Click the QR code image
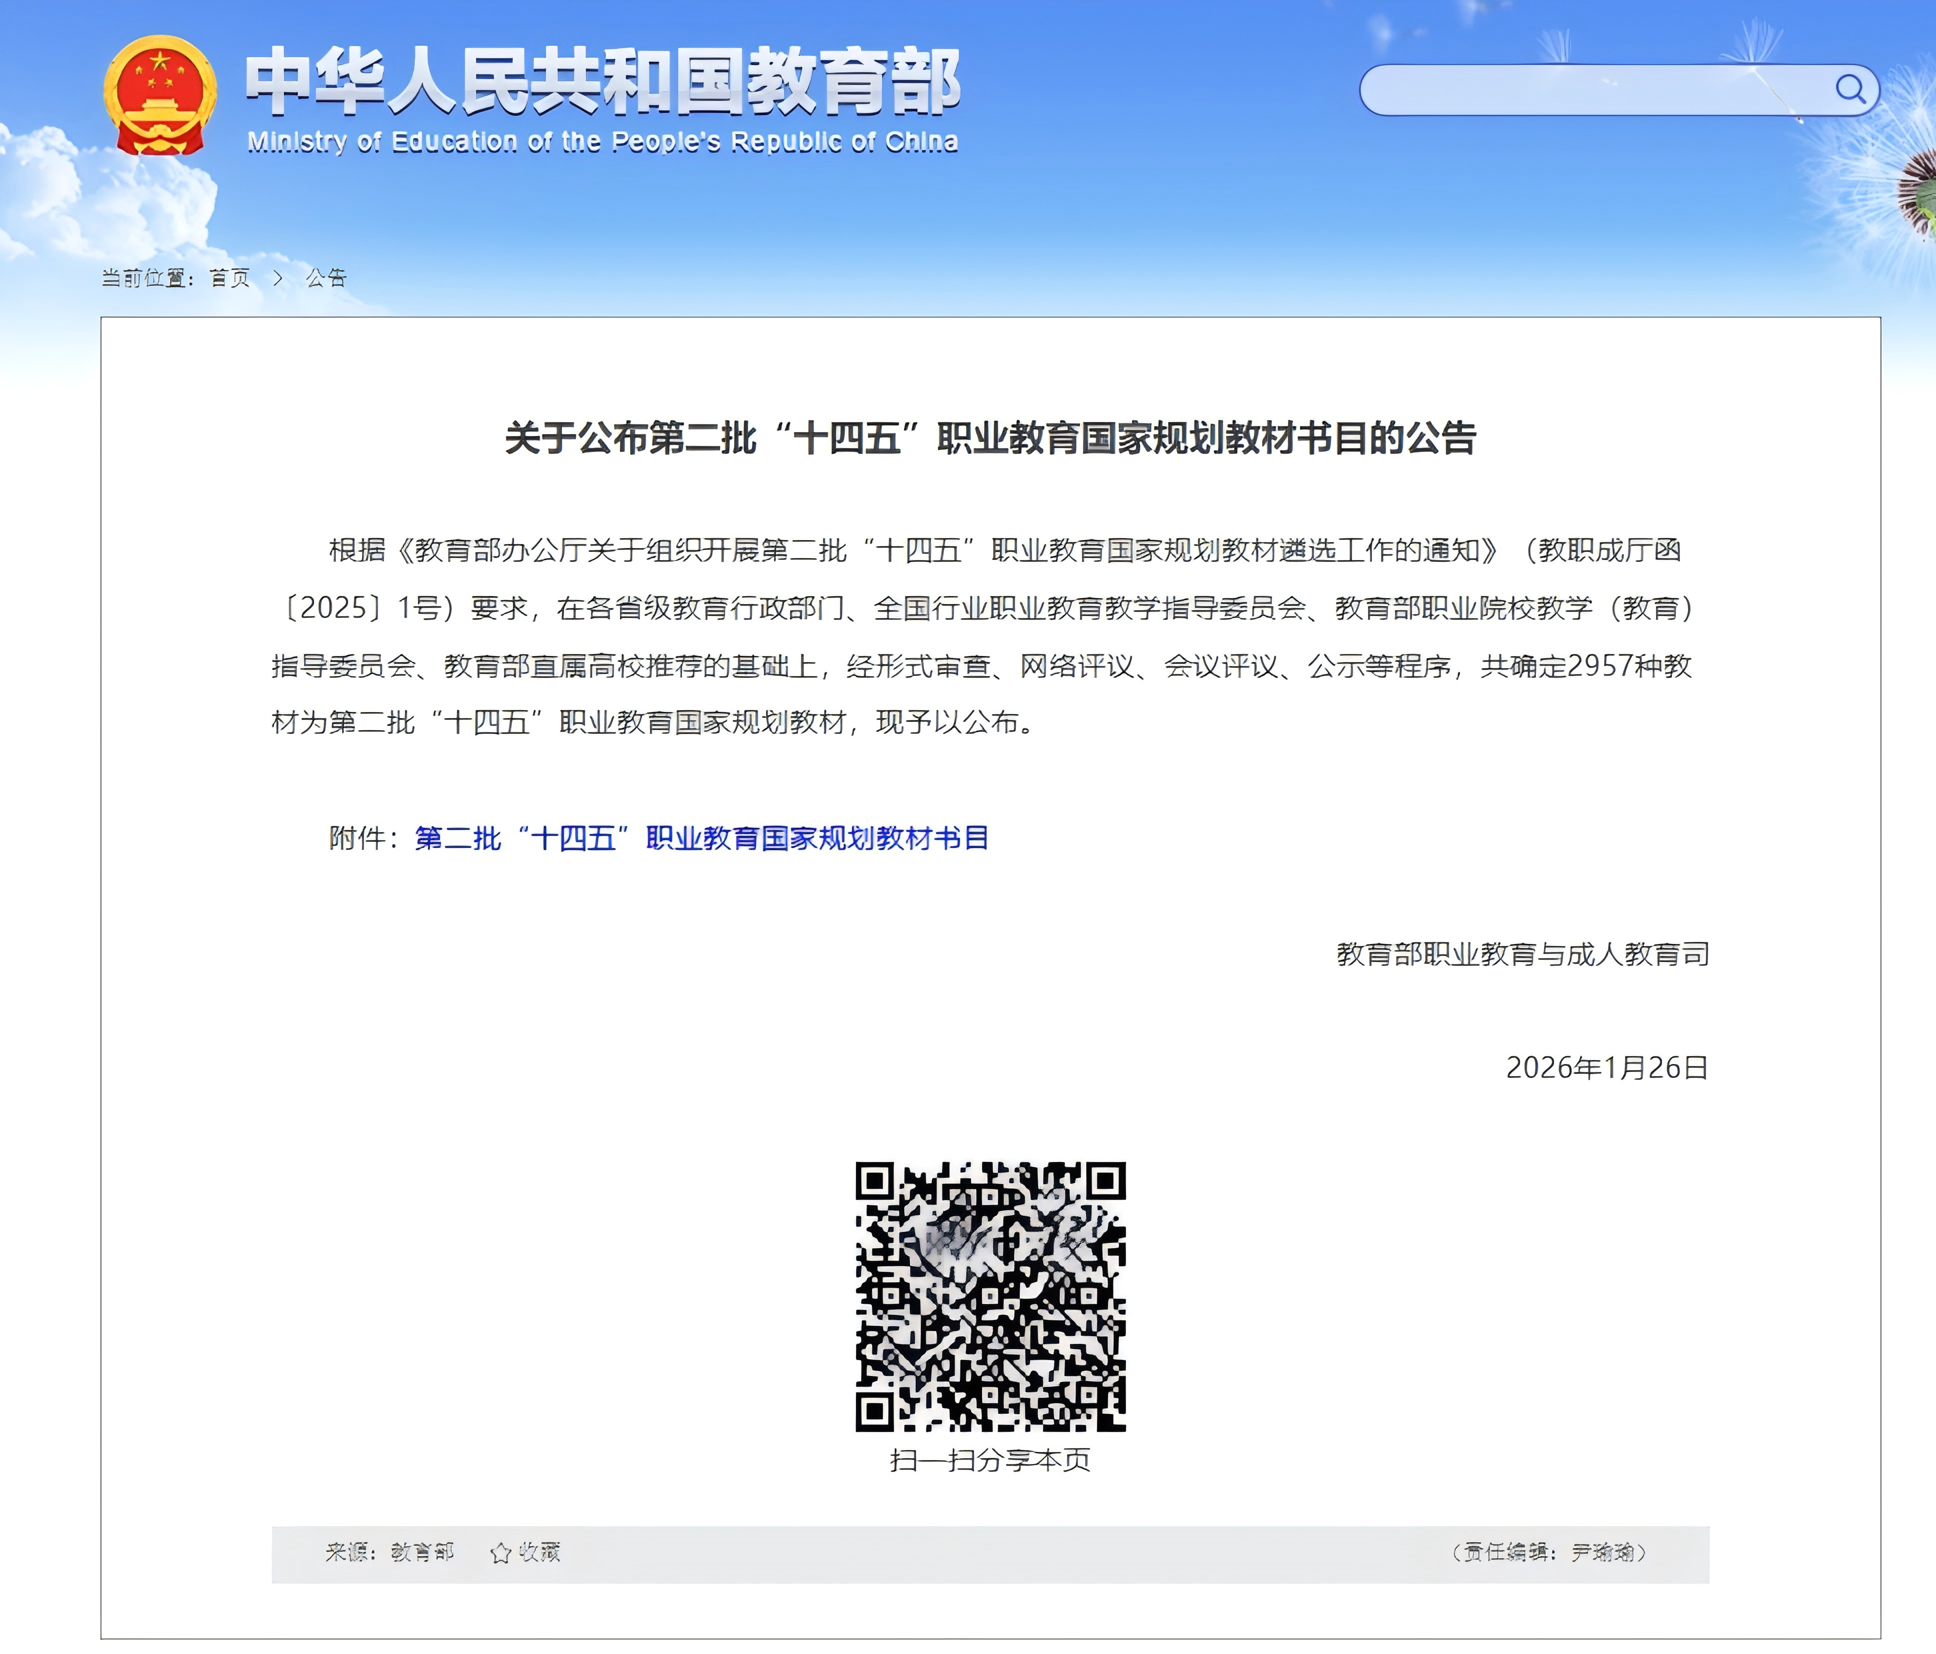1936x1654 pixels. click(x=990, y=1296)
